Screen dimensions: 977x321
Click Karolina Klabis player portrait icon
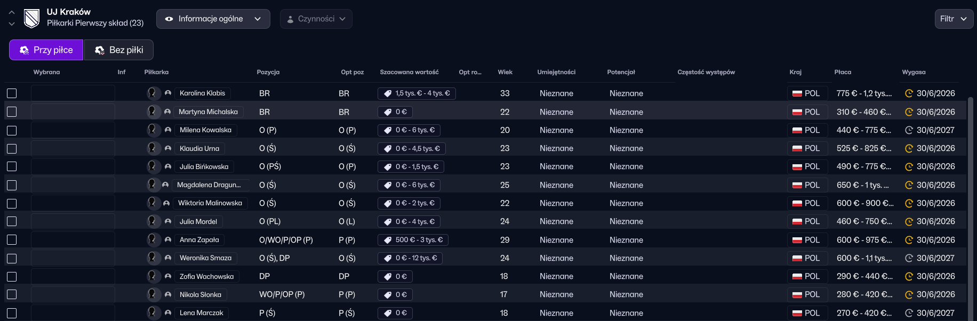pyautogui.click(x=153, y=93)
